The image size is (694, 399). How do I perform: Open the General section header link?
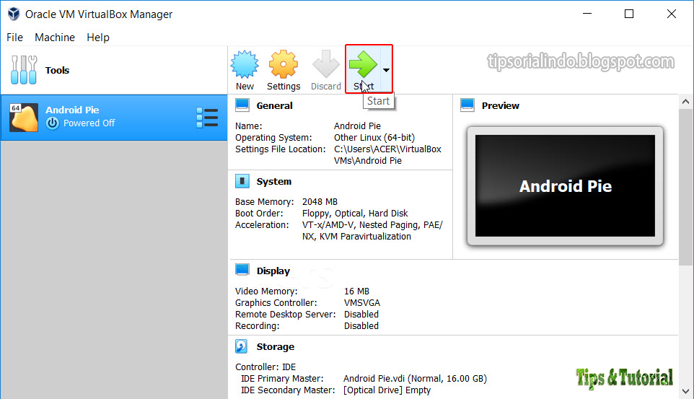[x=274, y=105]
